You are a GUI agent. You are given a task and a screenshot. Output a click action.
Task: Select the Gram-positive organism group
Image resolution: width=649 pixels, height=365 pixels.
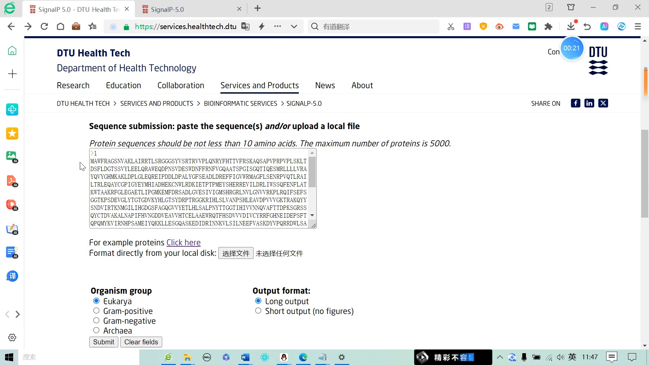96,311
